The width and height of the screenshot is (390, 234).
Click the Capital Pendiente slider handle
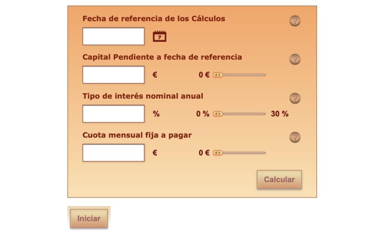point(217,75)
